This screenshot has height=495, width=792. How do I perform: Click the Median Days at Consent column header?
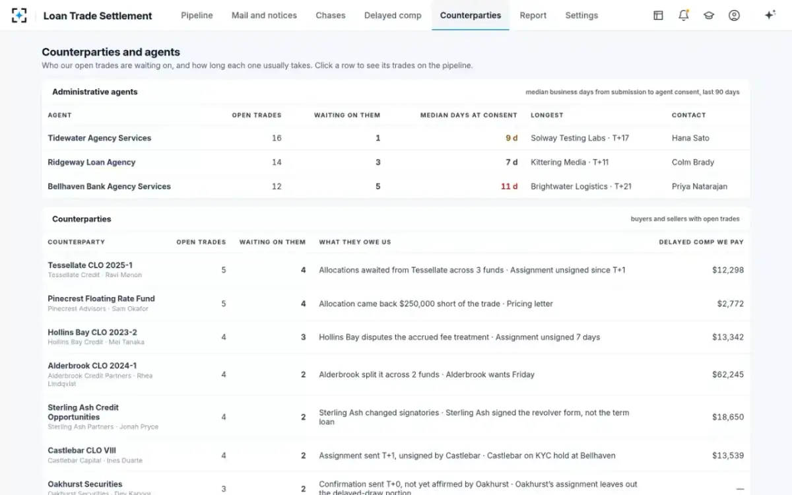point(469,115)
